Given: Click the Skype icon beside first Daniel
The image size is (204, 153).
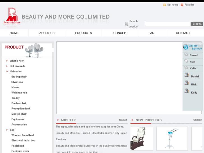Looking at the screenshot, I should 186,54.
